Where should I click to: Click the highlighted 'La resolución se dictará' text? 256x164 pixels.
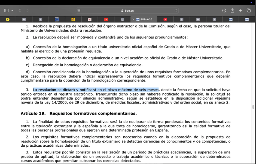coord(96,90)
